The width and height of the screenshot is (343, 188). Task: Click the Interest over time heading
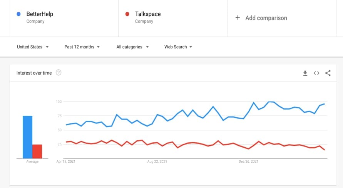[34, 73]
